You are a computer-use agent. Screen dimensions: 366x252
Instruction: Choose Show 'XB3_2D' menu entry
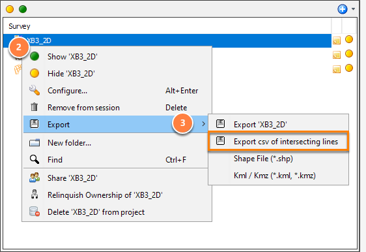117,57
